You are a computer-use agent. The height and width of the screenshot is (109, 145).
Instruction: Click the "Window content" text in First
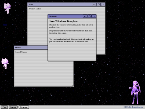coord(35,9)
